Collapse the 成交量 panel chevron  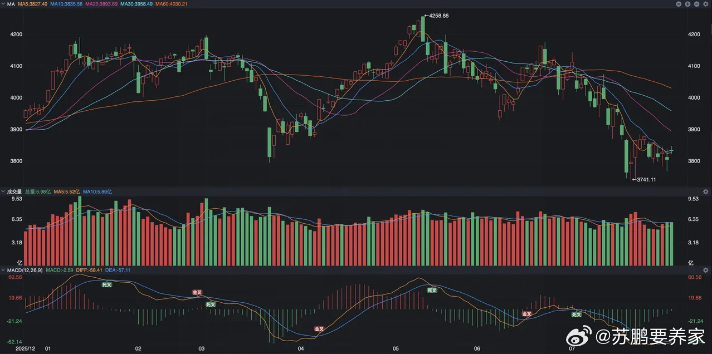tap(3, 191)
